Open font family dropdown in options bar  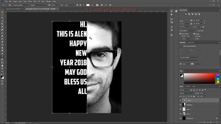tap(21, 5)
